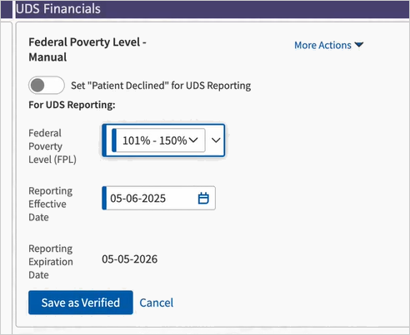Click the Federal Poverty Level - Manual heading

pos(87,50)
